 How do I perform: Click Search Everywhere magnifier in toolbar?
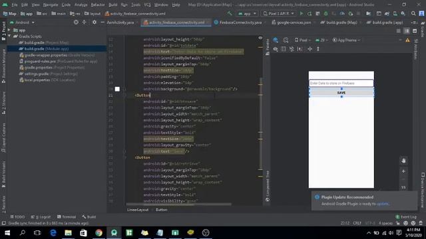[x=413, y=13]
